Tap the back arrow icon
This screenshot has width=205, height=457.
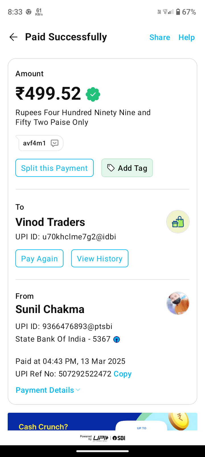point(13,37)
